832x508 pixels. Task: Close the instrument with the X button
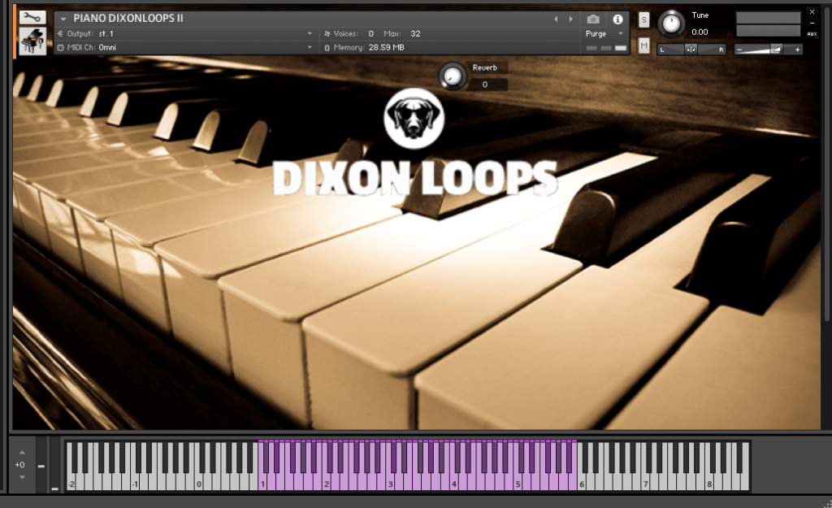[812, 12]
